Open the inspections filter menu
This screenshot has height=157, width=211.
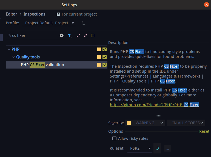[x=70, y=35]
